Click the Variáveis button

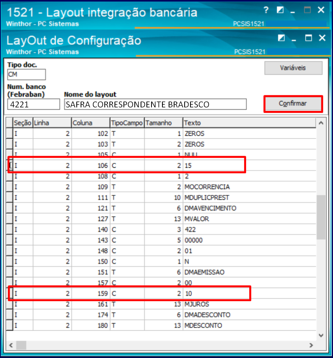tap(293, 68)
